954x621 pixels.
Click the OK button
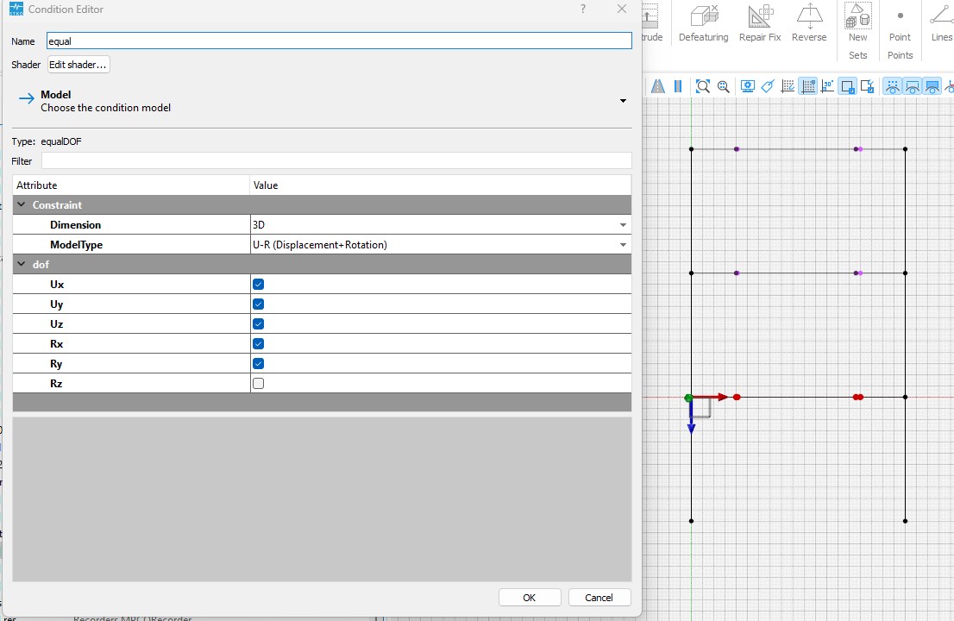[x=530, y=597]
